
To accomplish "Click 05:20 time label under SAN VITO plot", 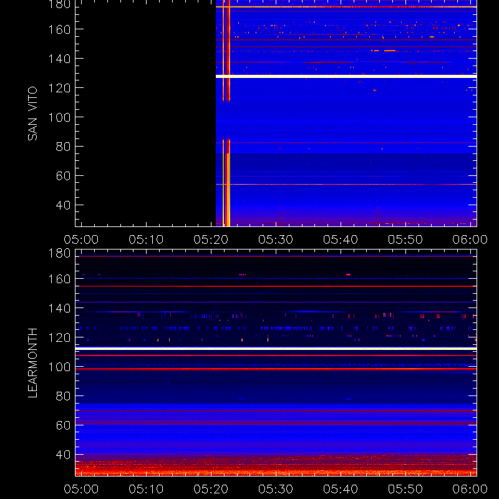I will [211, 240].
